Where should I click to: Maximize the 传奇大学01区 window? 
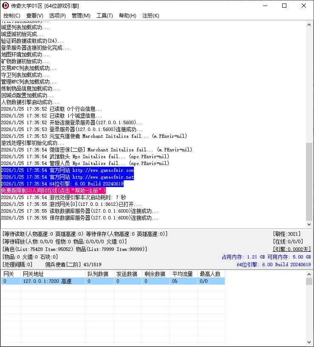(x=284, y=6)
